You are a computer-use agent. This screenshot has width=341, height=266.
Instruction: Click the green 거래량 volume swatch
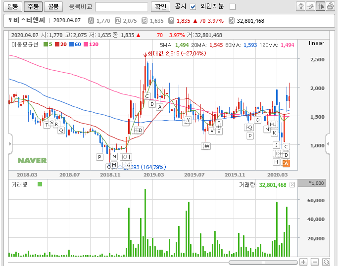40,184
